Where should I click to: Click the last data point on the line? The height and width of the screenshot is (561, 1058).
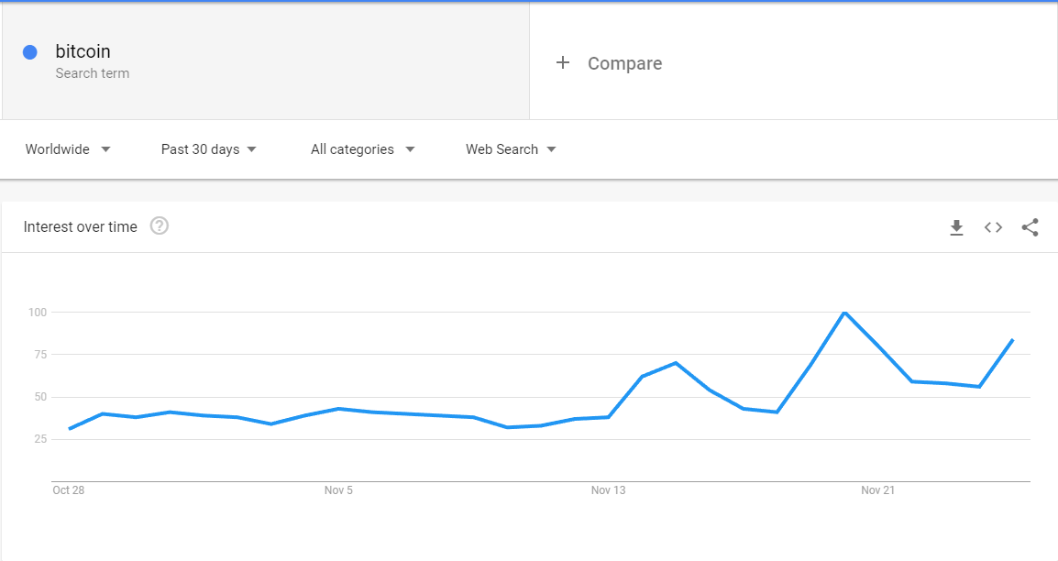pos(1012,340)
